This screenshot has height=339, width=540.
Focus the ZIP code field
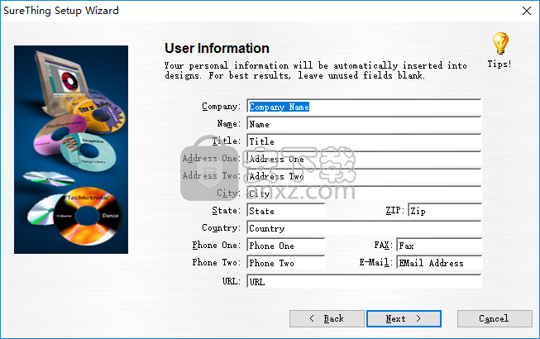coord(445,210)
